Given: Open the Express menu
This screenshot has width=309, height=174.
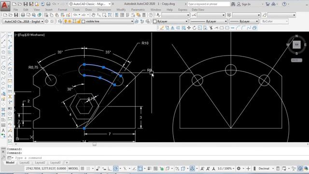Looking at the screenshot, I should point(183,10).
